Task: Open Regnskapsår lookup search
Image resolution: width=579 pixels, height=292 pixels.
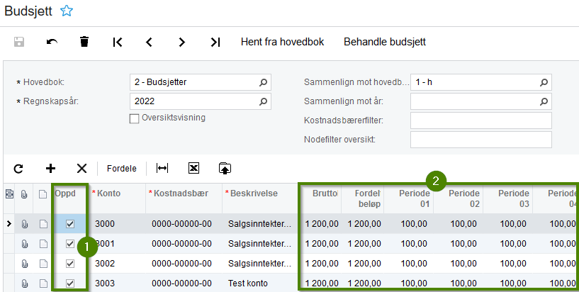Action: (264, 101)
